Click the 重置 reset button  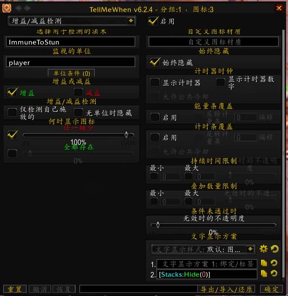click(15, 289)
